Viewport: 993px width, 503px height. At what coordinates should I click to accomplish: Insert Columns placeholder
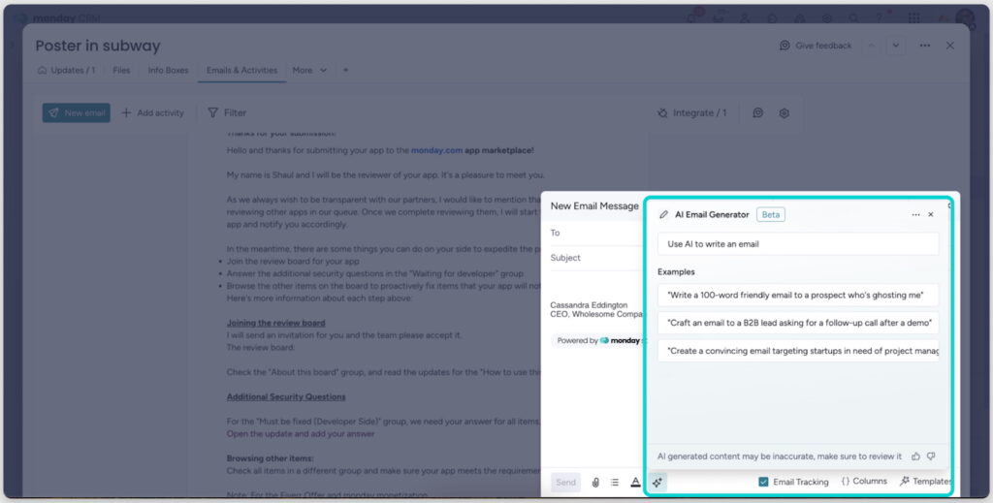pos(864,482)
